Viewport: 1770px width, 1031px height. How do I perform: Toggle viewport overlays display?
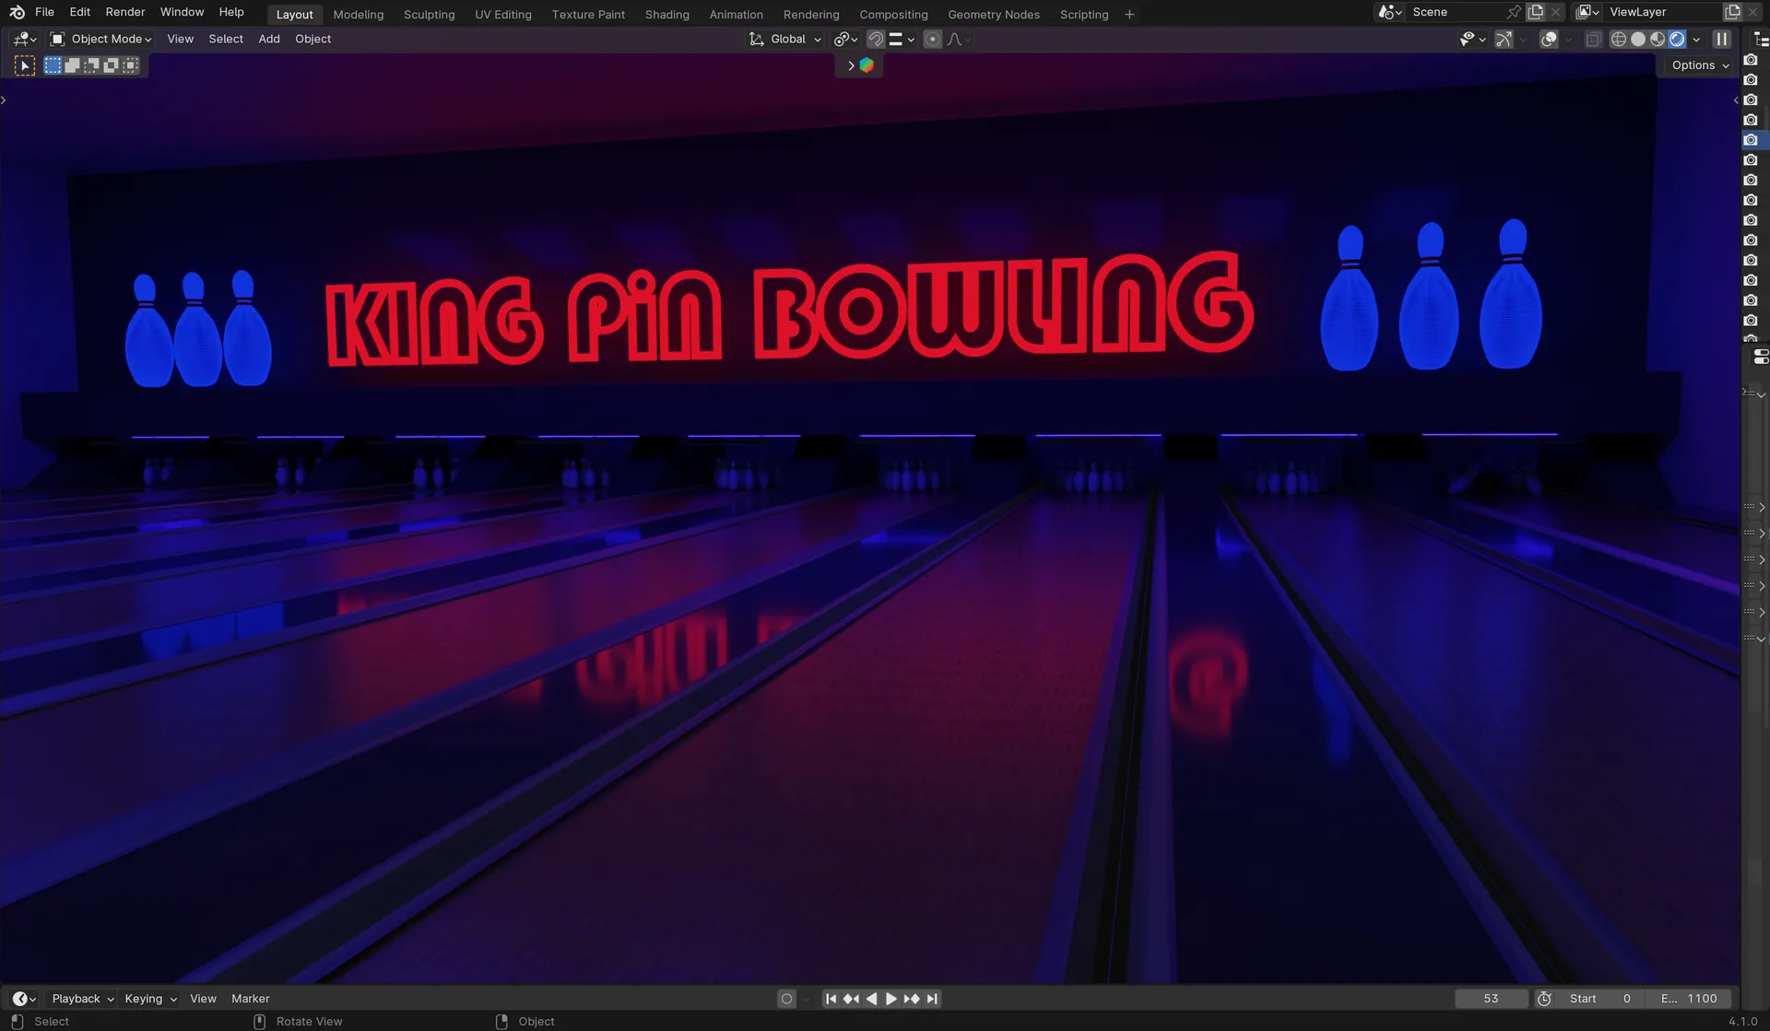click(1549, 39)
